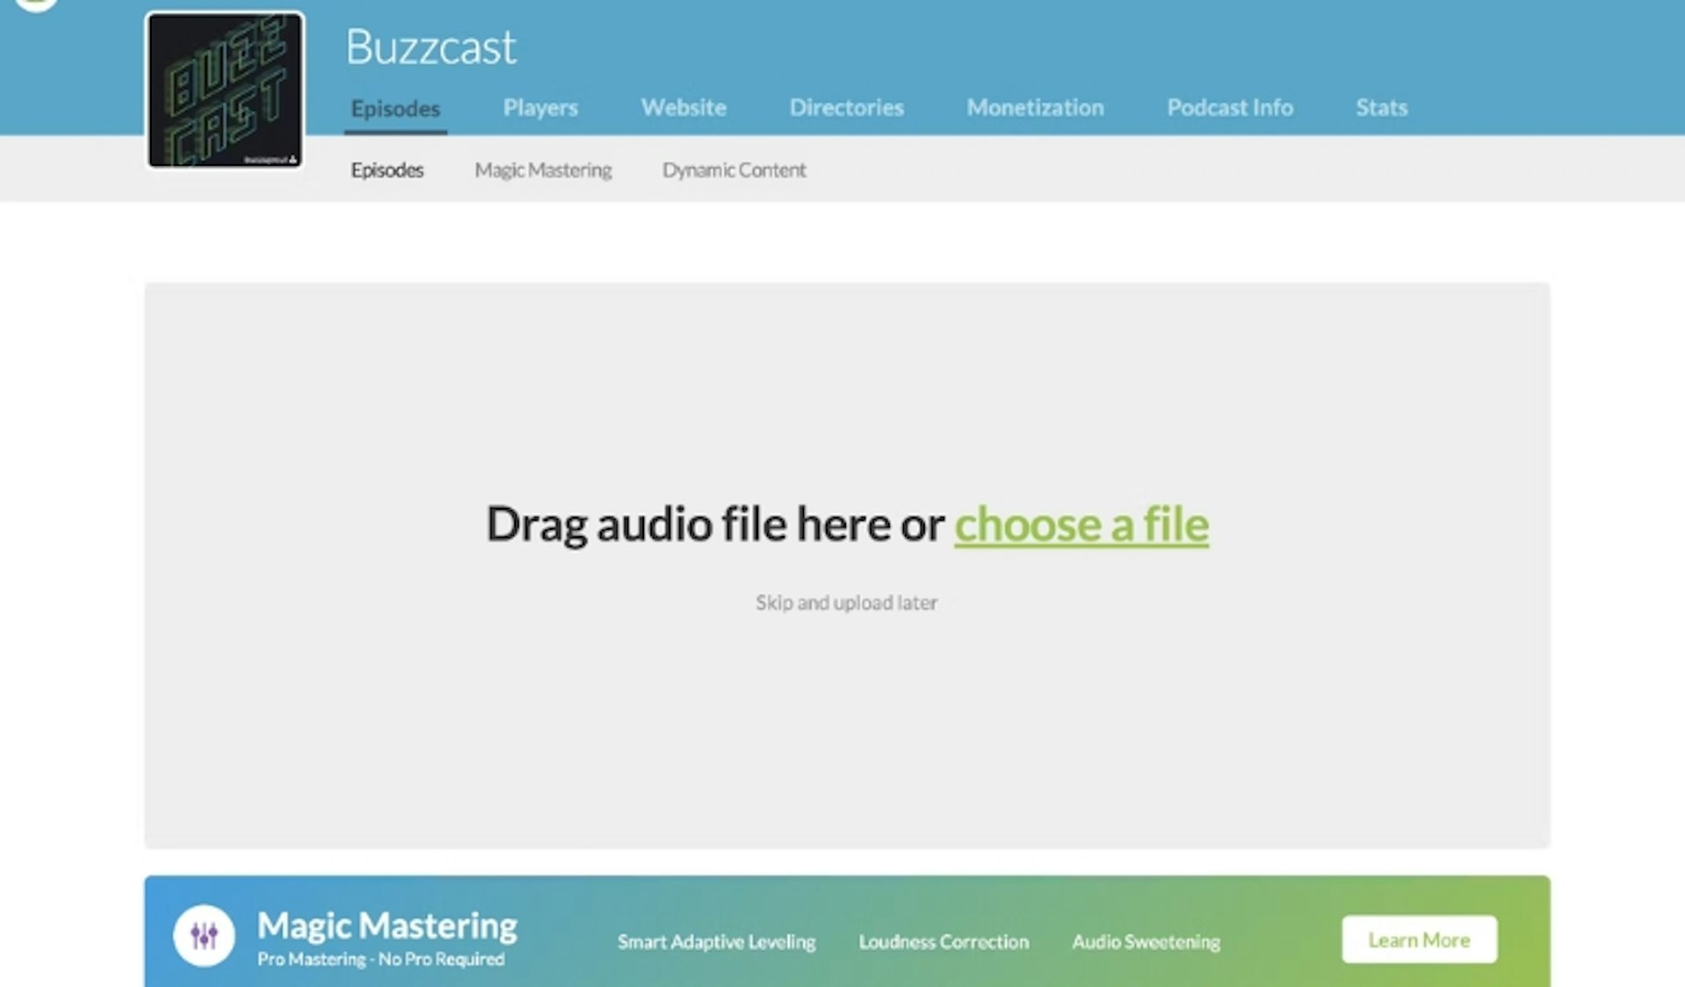Image resolution: width=1685 pixels, height=987 pixels.
Task: Click Learn More about Magic Mastering
Action: pyautogui.click(x=1419, y=940)
